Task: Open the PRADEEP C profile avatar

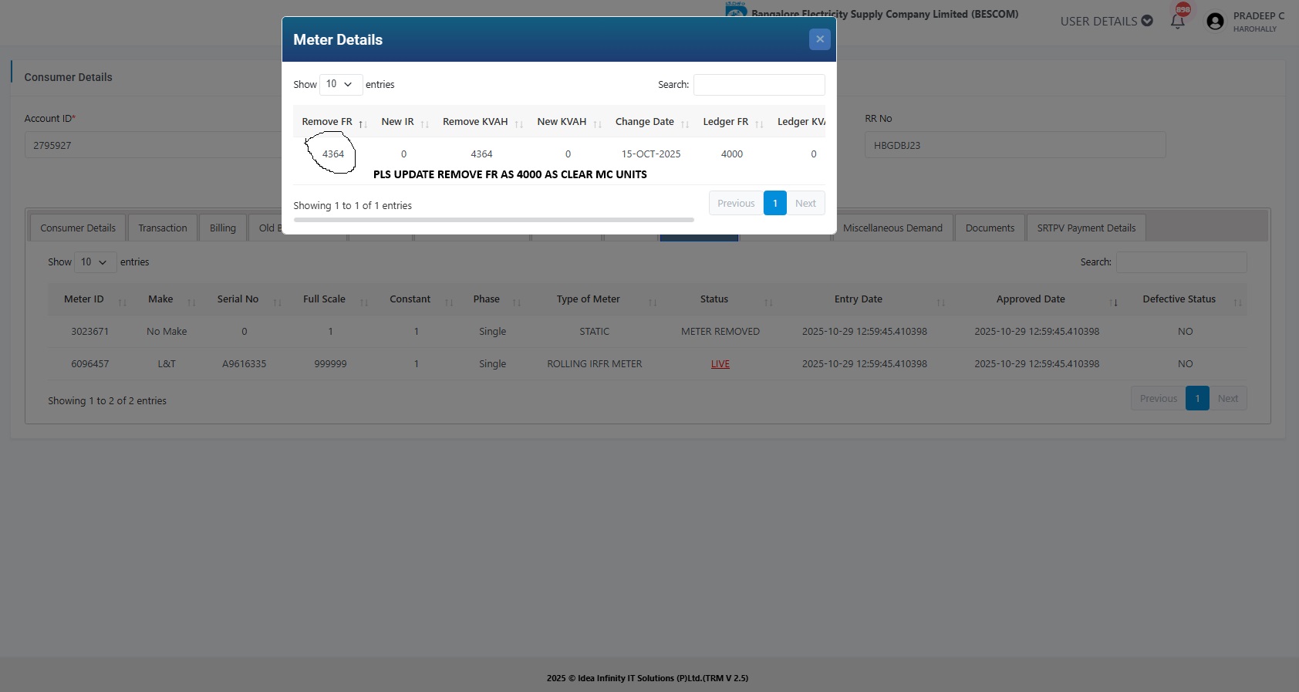Action: click(x=1215, y=22)
